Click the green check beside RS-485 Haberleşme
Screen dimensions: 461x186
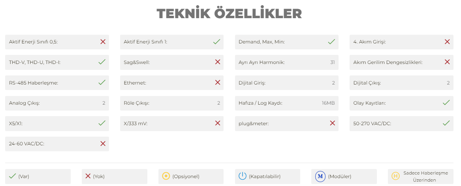(x=102, y=83)
